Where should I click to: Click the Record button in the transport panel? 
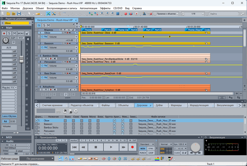coord(132,147)
